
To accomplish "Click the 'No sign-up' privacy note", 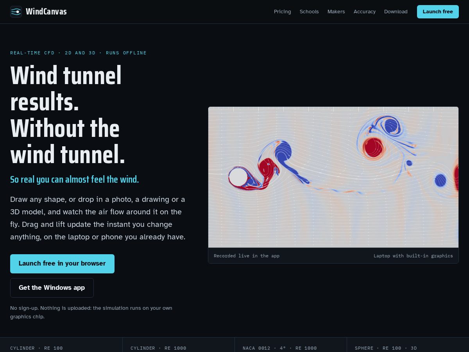I will [91, 312].
